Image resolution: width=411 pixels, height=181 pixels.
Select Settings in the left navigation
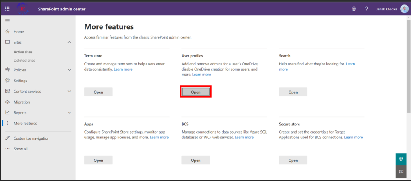click(20, 81)
